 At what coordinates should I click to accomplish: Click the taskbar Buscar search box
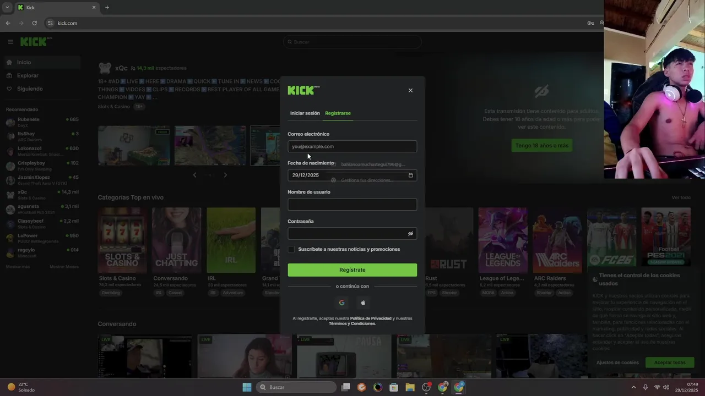click(x=297, y=387)
